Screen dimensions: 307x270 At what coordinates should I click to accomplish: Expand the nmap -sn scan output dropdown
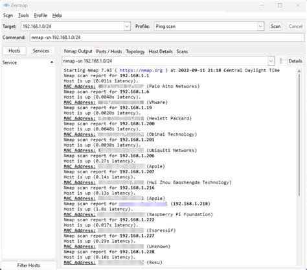click(x=271, y=61)
